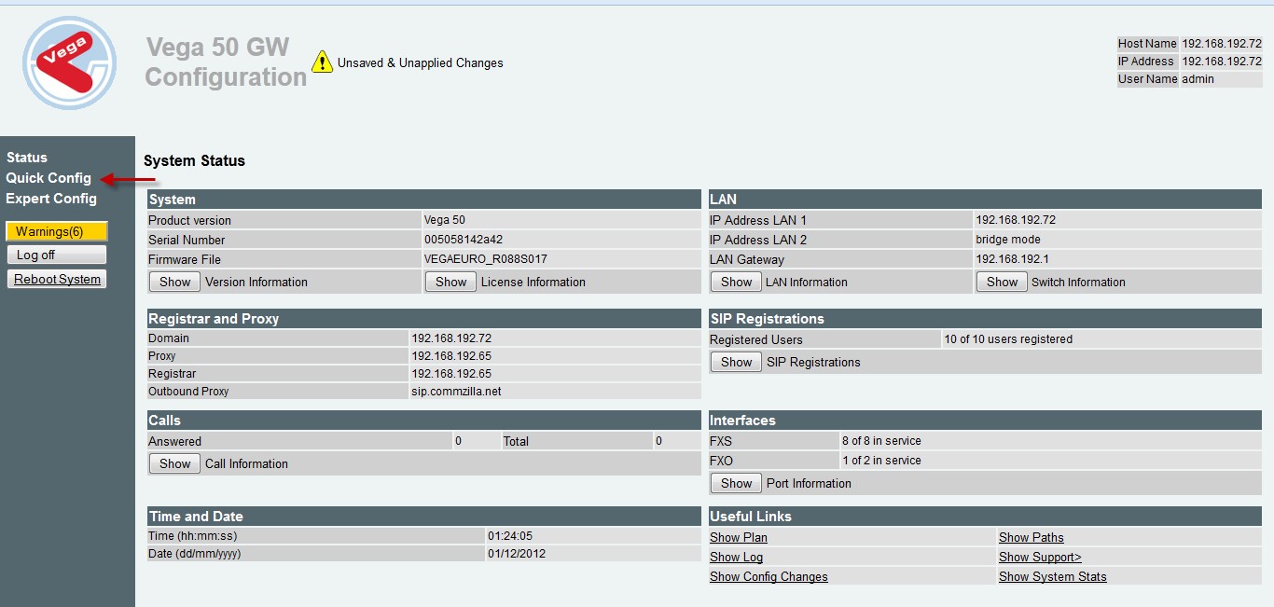Click the Registrar and Proxy section header
The image size is (1274, 607).
[423, 318]
